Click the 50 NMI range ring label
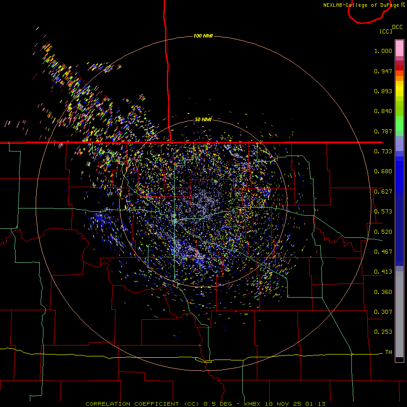Viewport: 407px width, 407px height. pyautogui.click(x=203, y=119)
